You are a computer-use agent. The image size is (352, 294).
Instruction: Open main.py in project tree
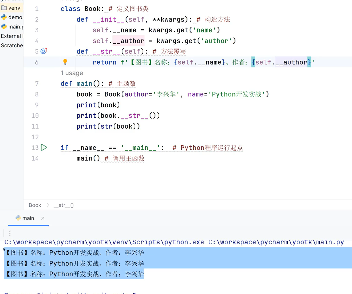tap(12, 27)
